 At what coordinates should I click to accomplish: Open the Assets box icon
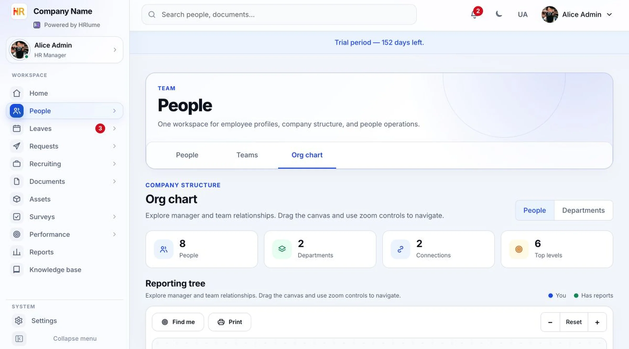[17, 199]
